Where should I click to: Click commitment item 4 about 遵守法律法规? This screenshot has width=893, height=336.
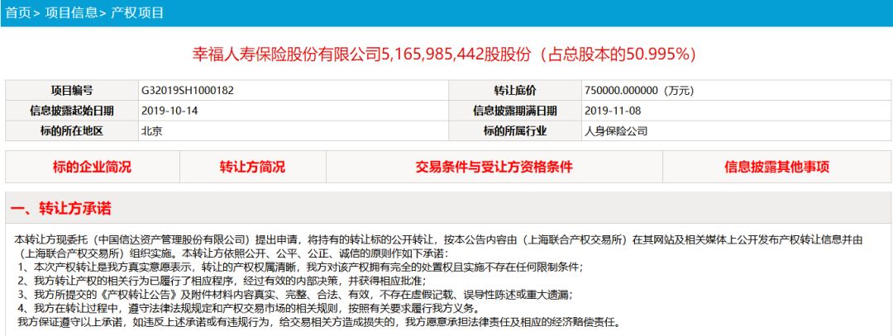click(248, 310)
